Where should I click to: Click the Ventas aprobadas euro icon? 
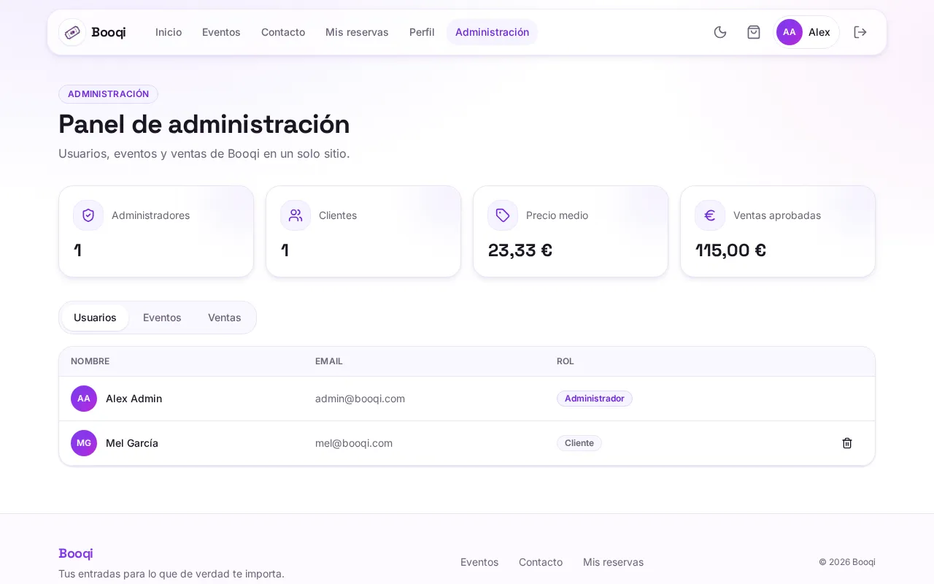(x=710, y=215)
